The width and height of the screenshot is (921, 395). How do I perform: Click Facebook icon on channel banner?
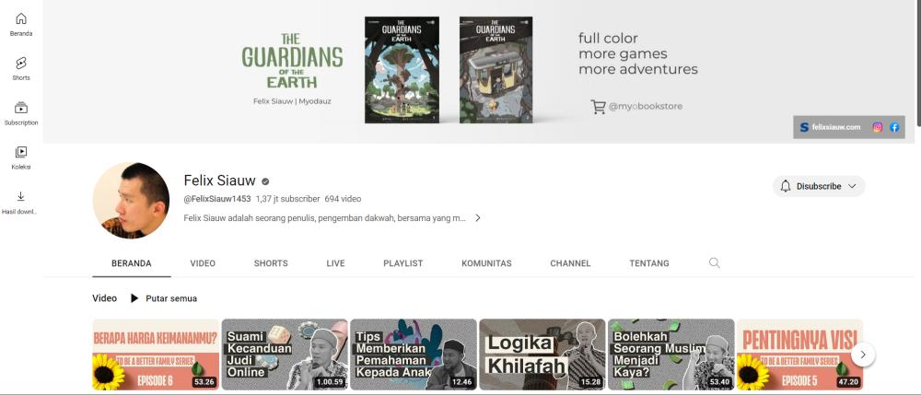click(894, 127)
